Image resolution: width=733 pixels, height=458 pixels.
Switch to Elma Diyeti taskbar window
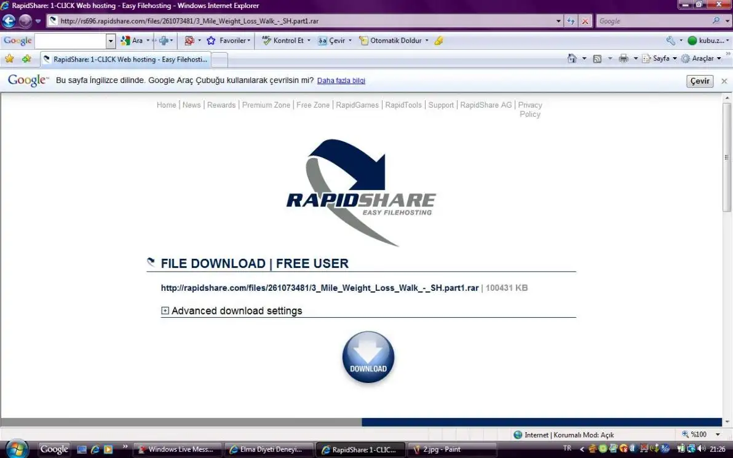tap(268, 449)
